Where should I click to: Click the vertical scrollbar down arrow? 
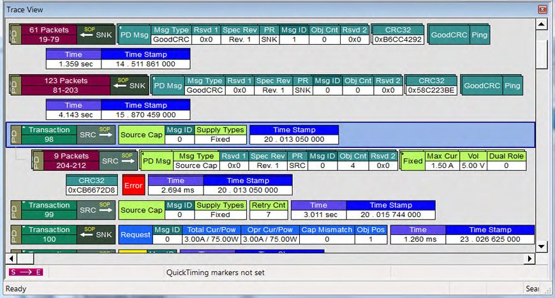coord(542,246)
